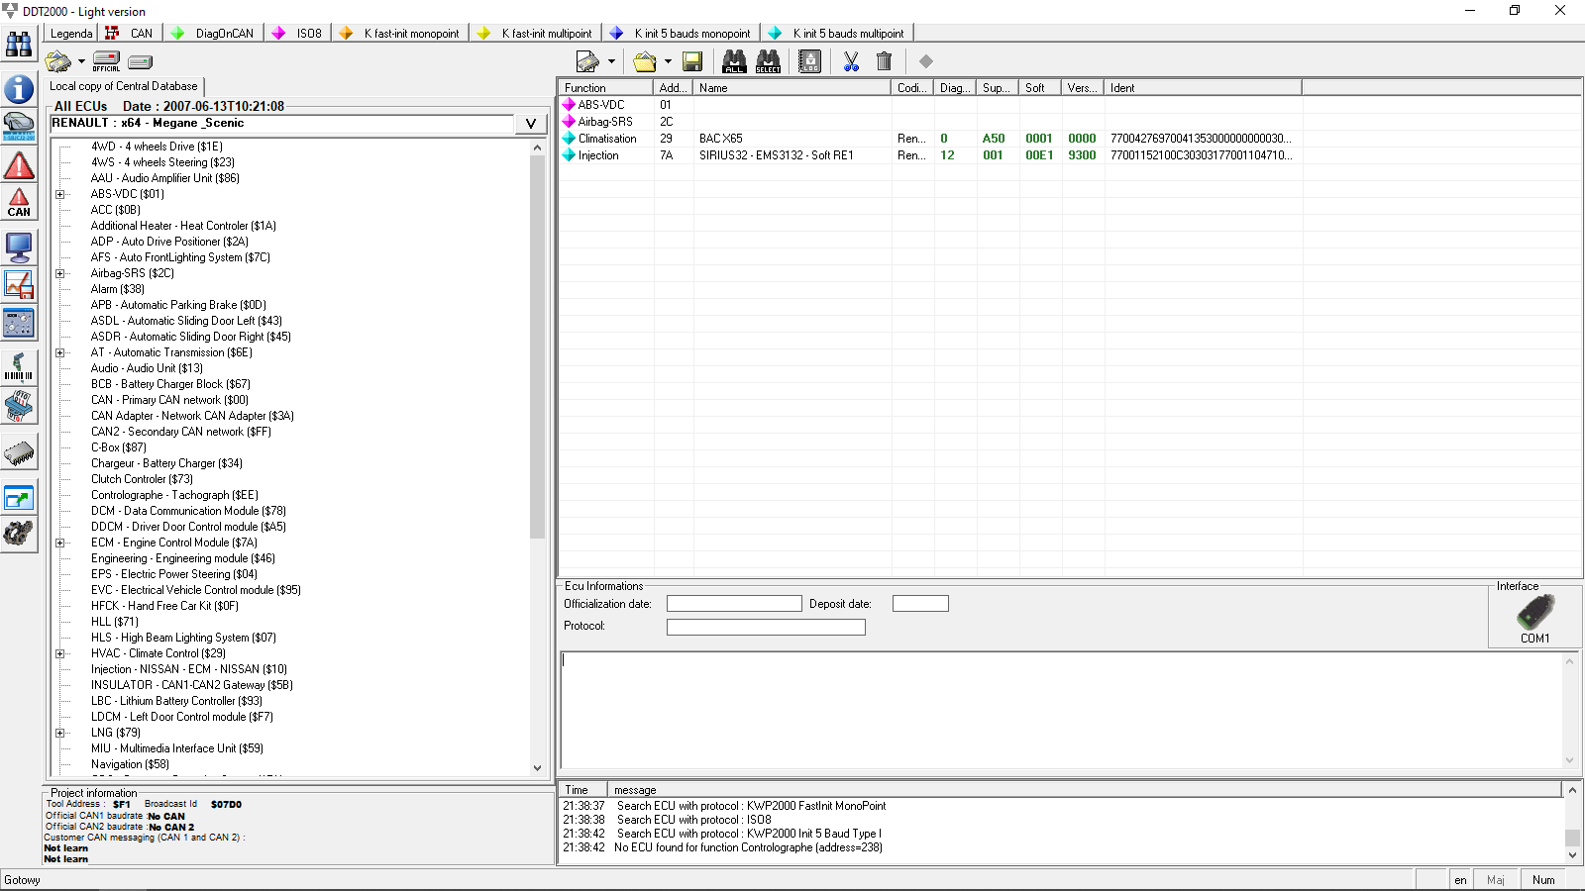Screen dimensions: 1585x891
Task: Open the barcode scanner icon
Action: [x=19, y=366]
